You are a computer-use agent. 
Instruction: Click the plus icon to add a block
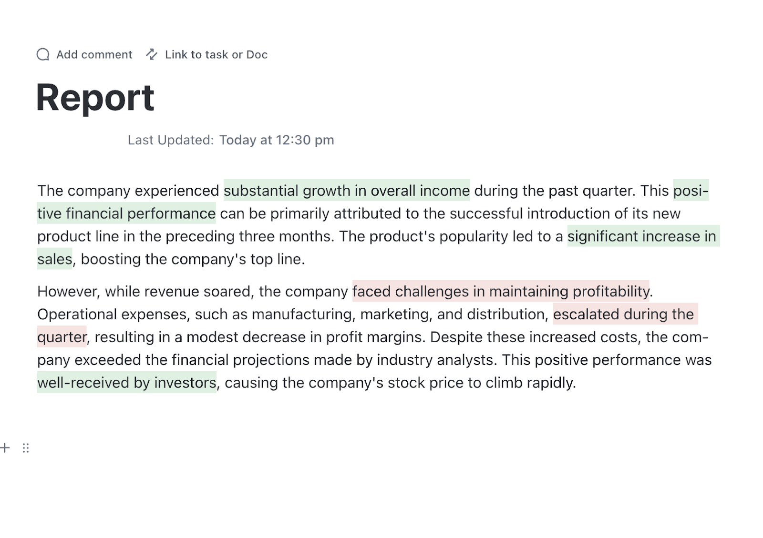[x=5, y=447]
